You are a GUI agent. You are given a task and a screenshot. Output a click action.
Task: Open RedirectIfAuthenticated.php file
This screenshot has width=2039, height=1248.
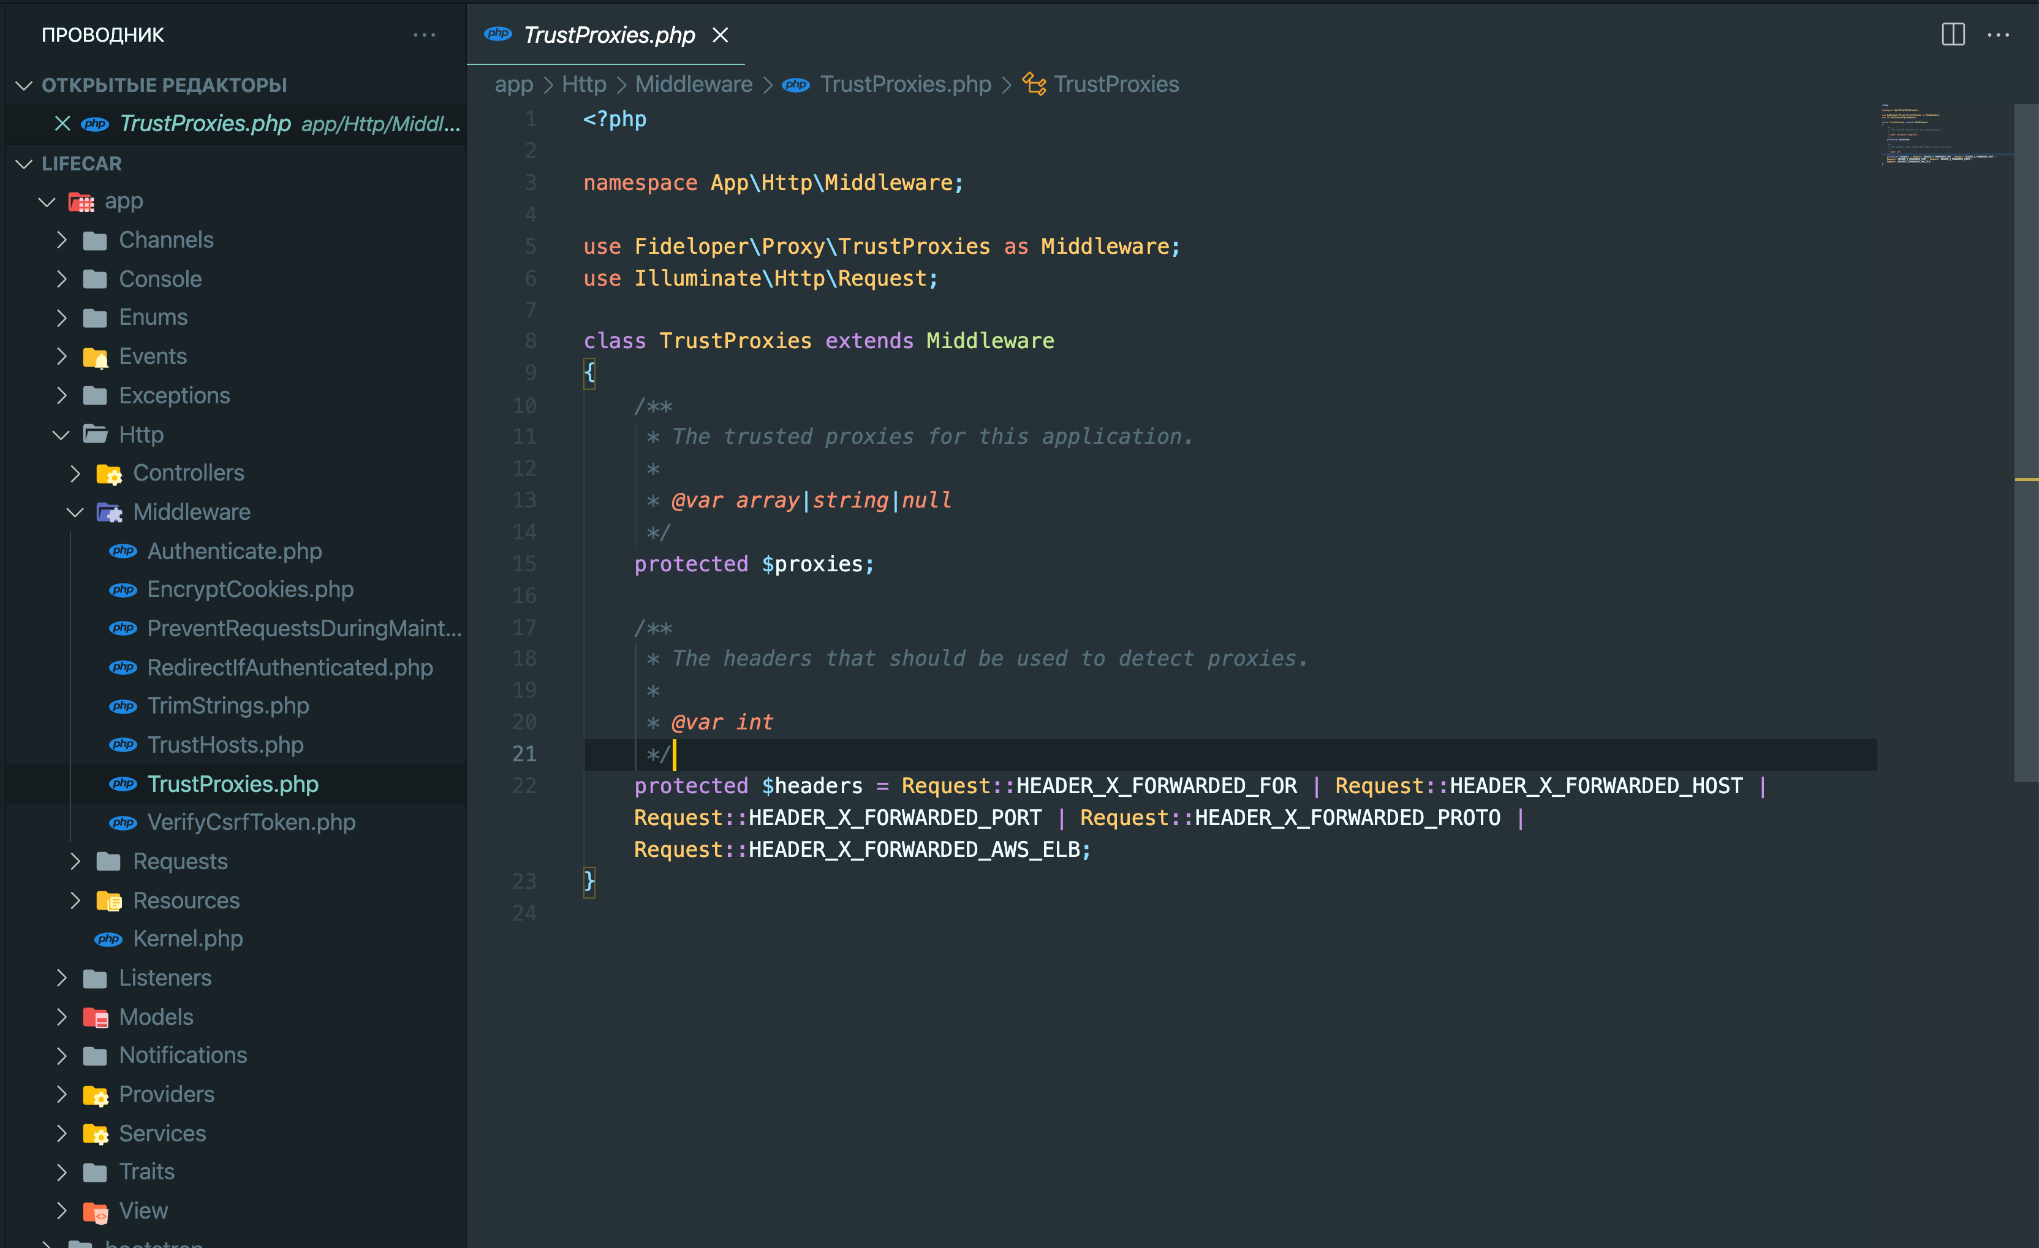pos(290,668)
